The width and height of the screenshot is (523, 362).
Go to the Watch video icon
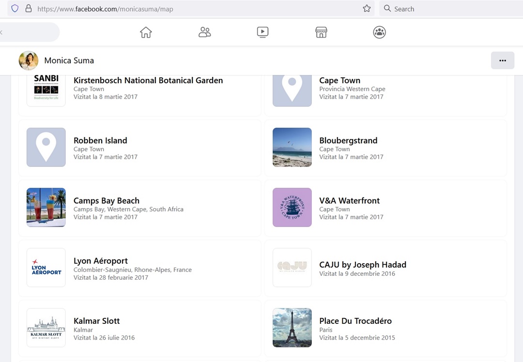tap(262, 32)
